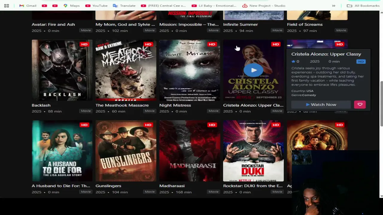Image resolution: width=383 pixels, height=215 pixels.
Task: Click the Gunslingers title link
Action: point(108,186)
